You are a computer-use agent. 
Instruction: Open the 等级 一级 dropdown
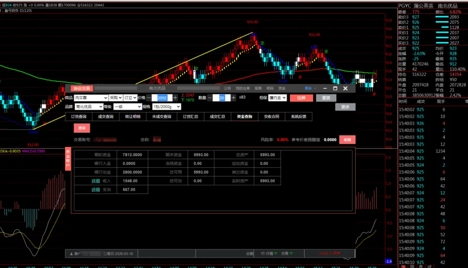[x=127, y=107]
